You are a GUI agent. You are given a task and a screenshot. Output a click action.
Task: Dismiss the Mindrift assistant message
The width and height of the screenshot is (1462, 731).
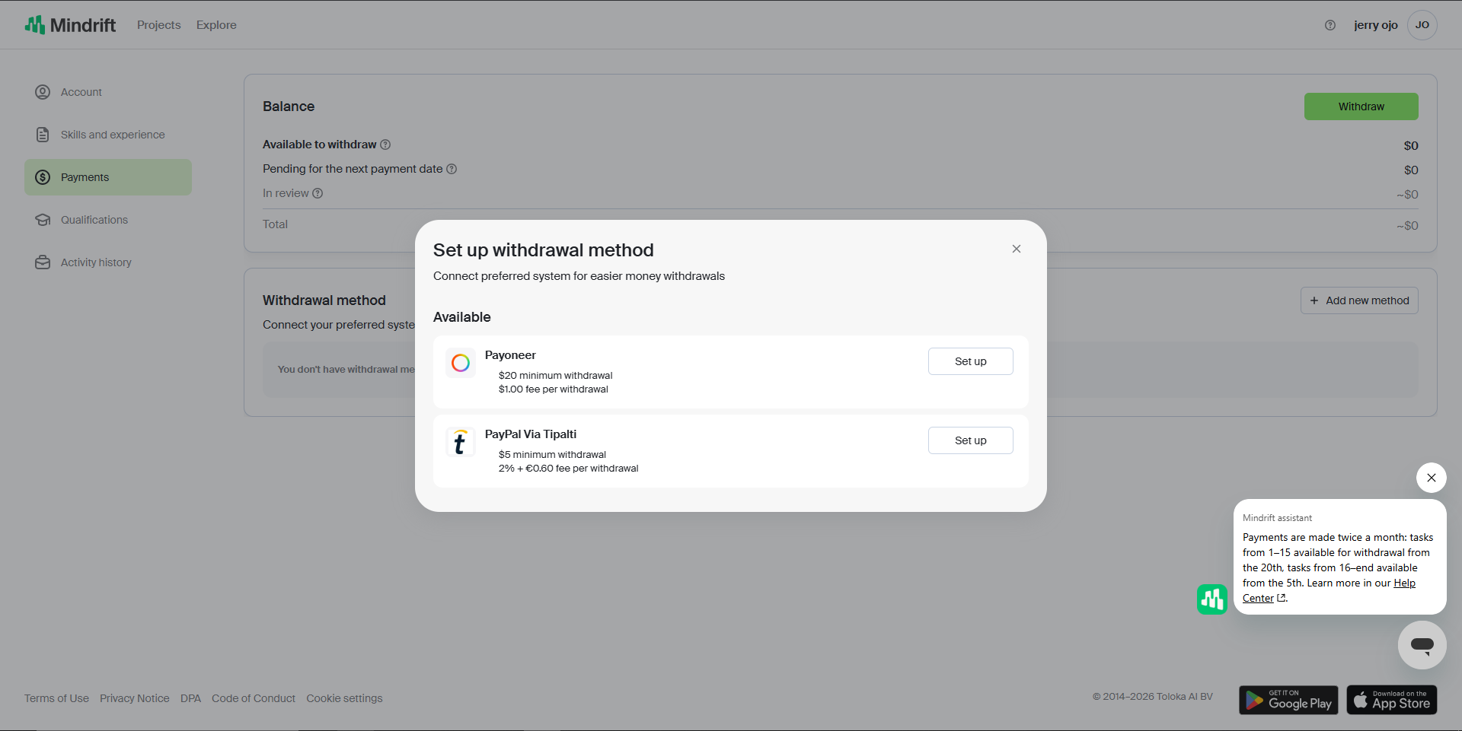1432,478
